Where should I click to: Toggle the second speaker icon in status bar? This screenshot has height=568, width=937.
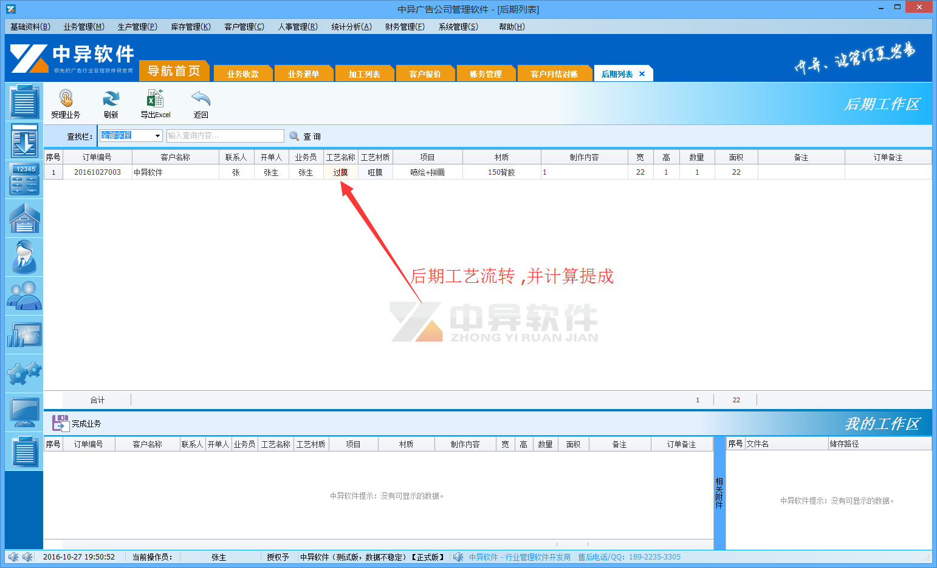coord(27,556)
